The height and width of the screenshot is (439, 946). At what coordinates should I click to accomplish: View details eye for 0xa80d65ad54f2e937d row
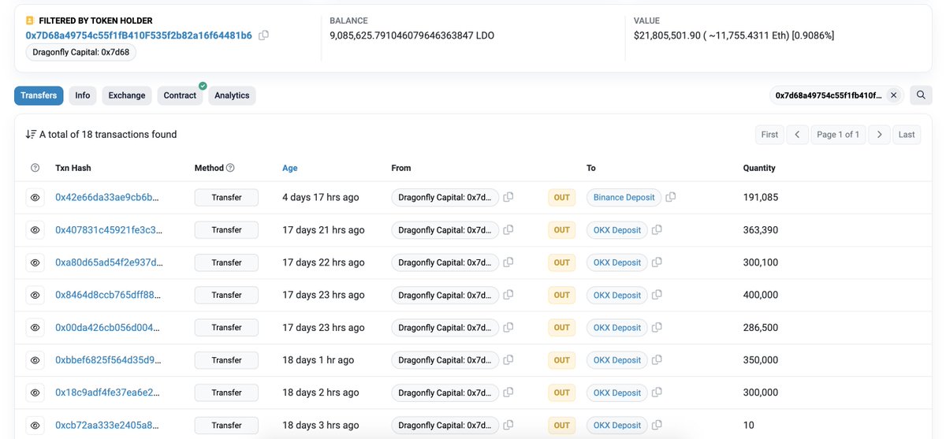click(x=35, y=262)
